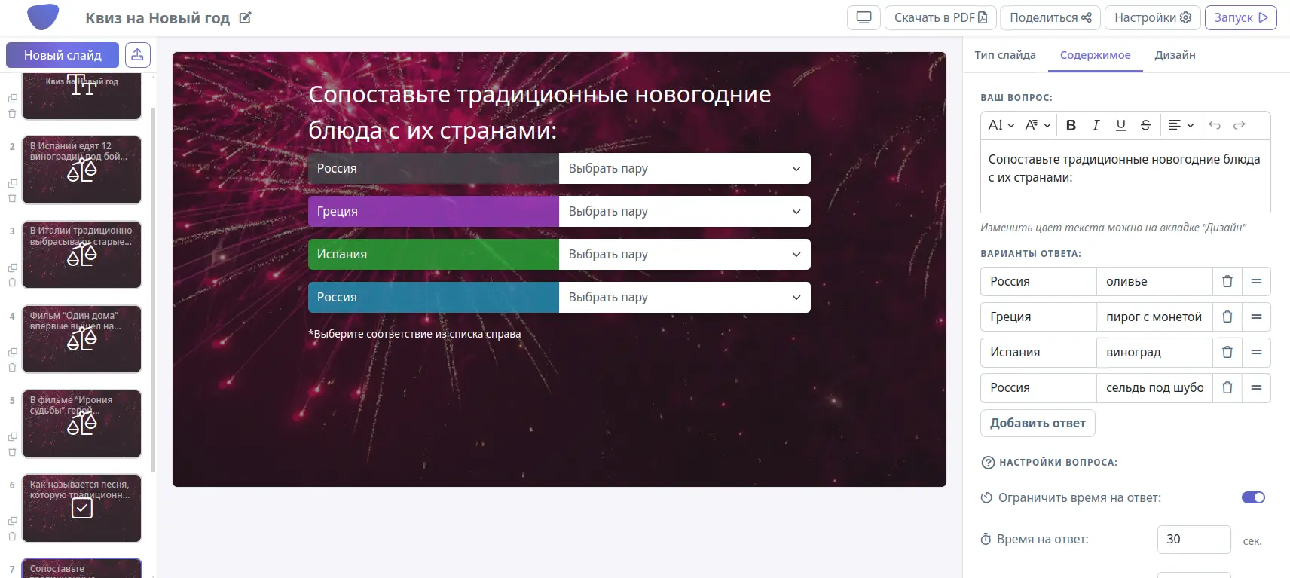Click the Скачать в PDF button
The image size is (1290, 578).
[x=940, y=17]
